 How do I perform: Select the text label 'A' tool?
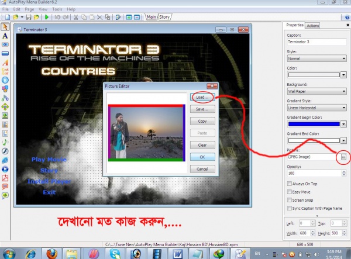pos(5,36)
